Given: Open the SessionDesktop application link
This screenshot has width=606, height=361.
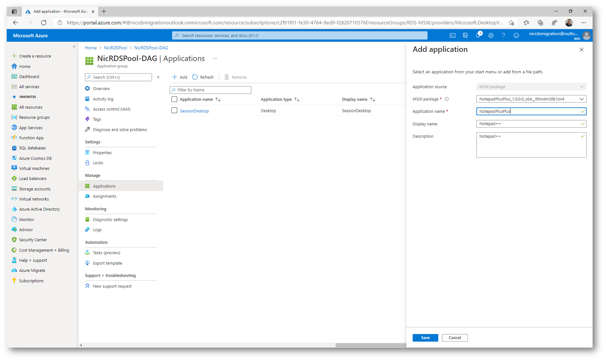Looking at the screenshot, I should pos(194,111).
